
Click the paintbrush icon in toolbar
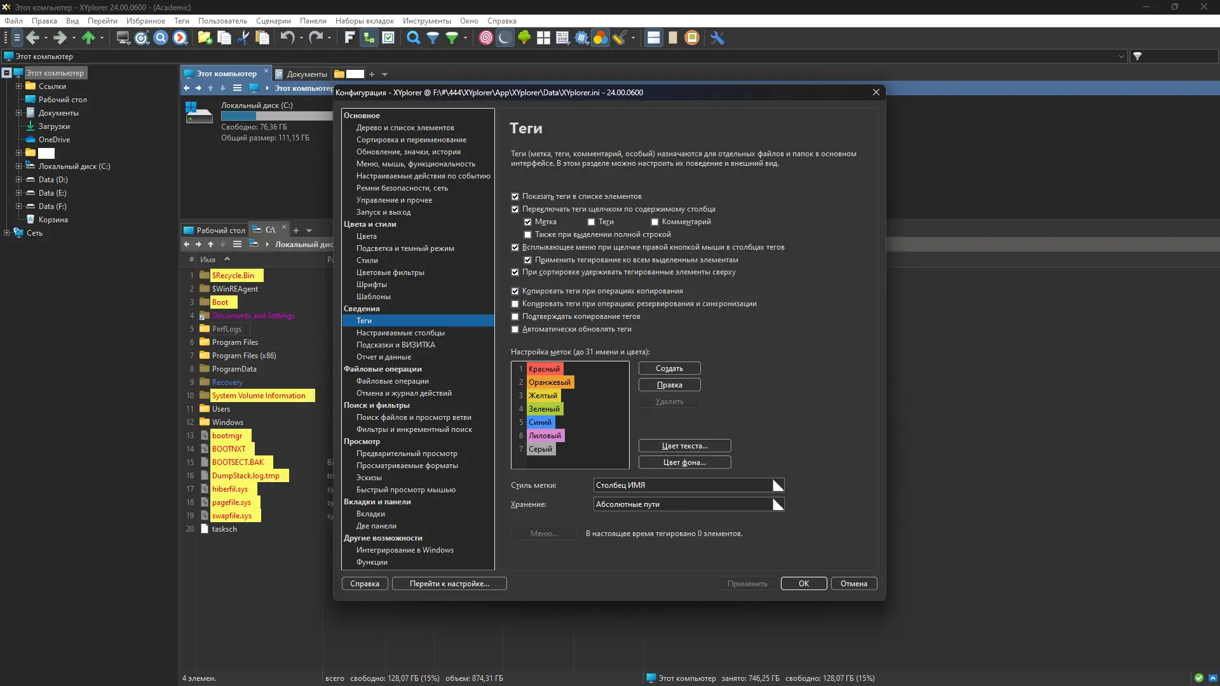click(x=620, y=38)
